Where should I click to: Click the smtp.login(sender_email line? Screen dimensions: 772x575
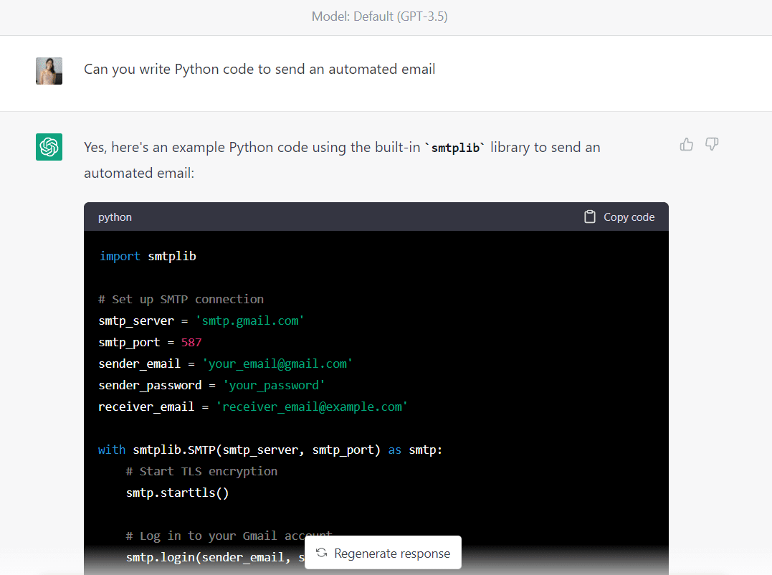point(215,557)
